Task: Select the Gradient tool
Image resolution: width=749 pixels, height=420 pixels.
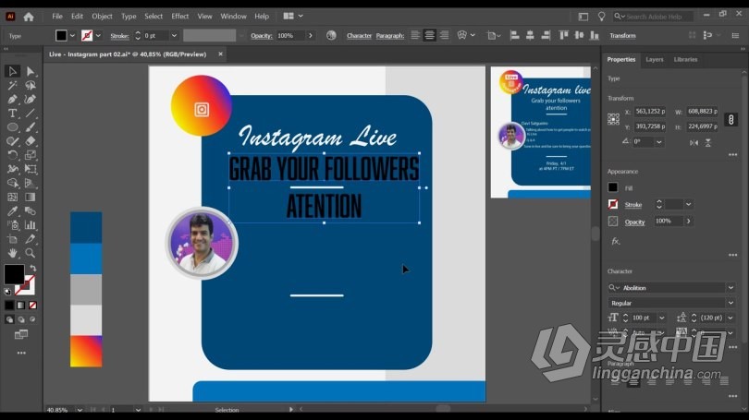Action: (31, 197)
